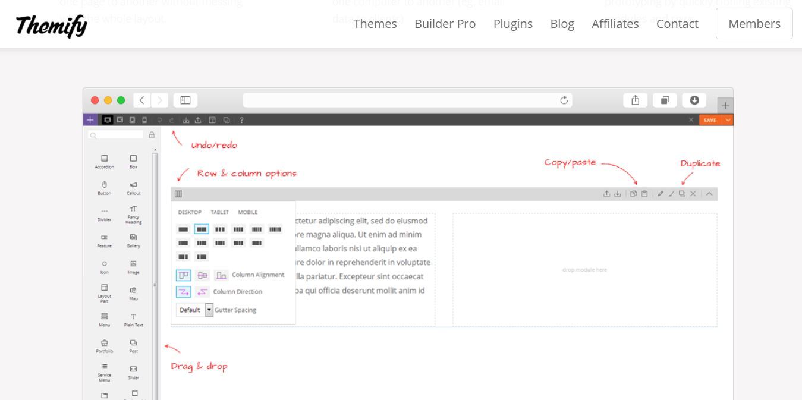Select the Callout module
The width and height of the screenshot is (802, 400).
pyautogui.click(x=133, y=188)
